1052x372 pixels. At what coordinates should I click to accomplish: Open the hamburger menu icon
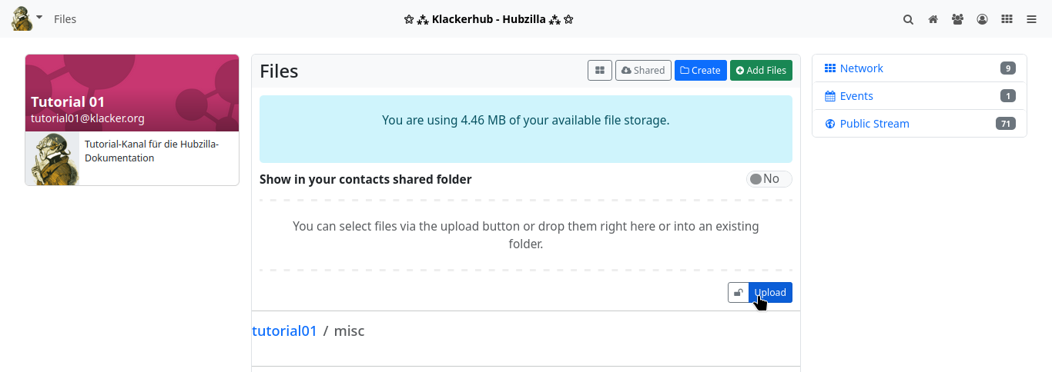point(1031,19)
